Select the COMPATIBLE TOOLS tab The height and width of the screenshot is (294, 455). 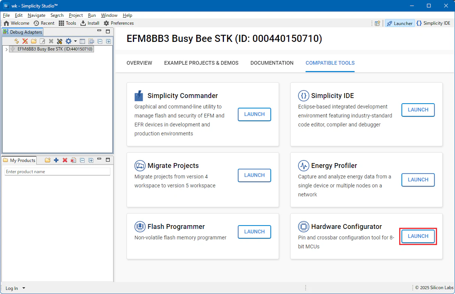(x=330, y=63)
